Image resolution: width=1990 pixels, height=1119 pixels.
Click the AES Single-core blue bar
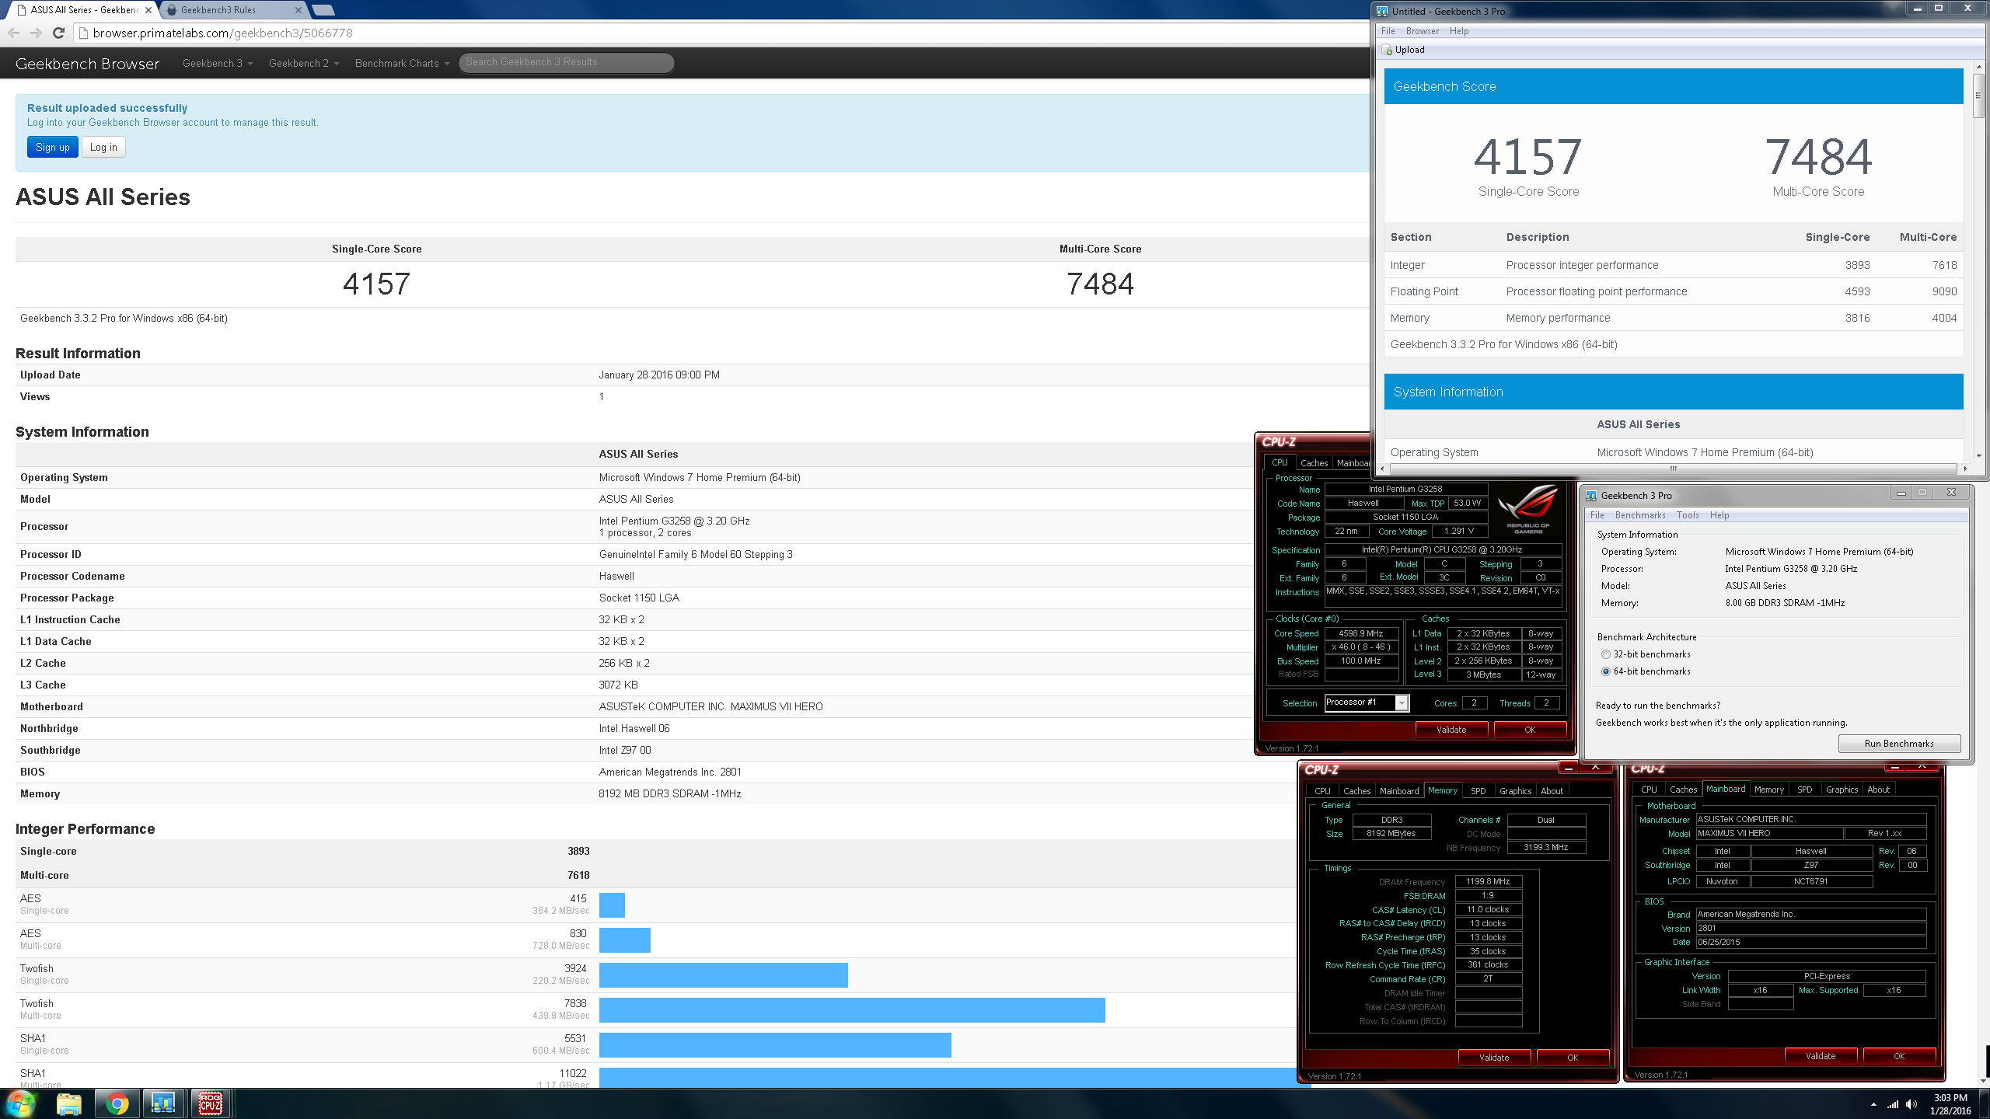(612, 905)
